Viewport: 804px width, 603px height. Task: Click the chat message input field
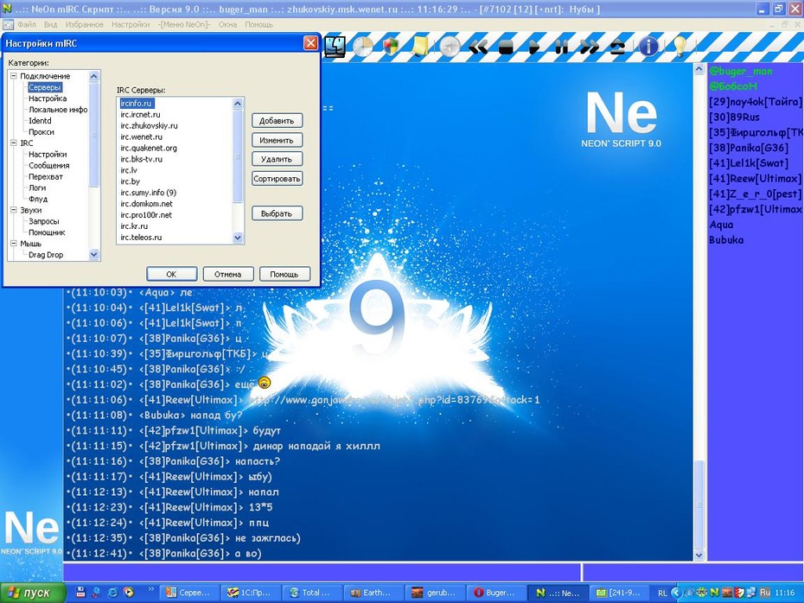tap(322, 572)
